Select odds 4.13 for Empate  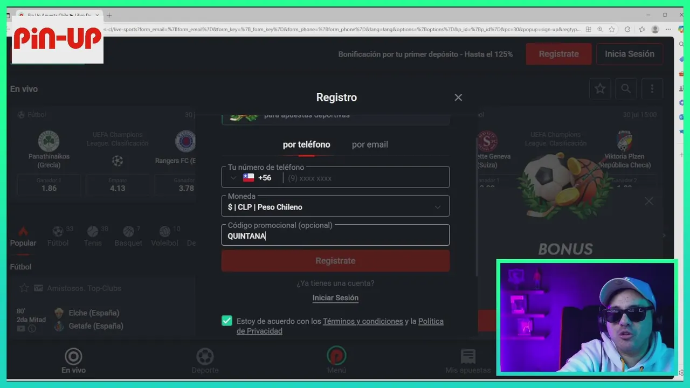click(x=118, y=184)
